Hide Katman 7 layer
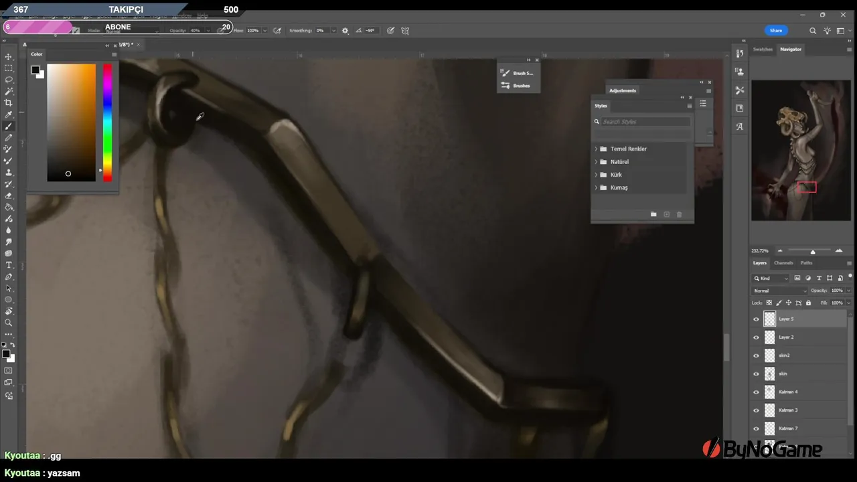 757,428
